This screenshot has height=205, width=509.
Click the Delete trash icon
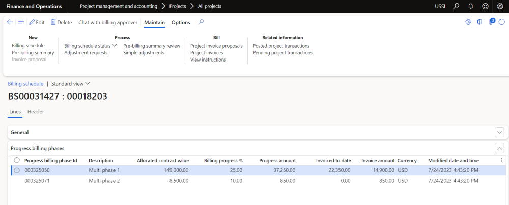53,22
